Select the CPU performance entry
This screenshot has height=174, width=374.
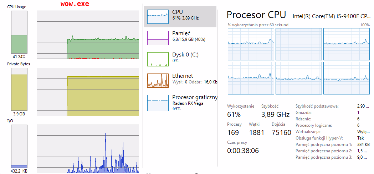(180, 15)
